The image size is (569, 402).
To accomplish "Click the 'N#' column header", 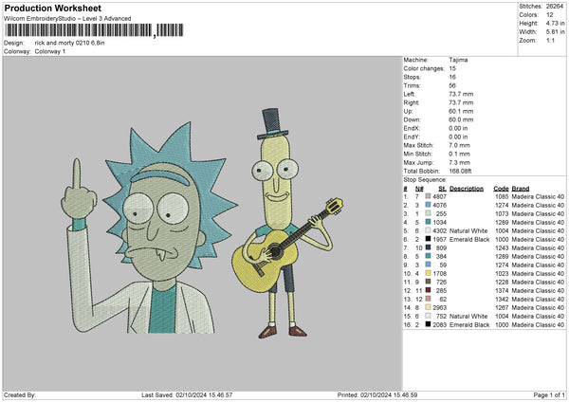I will click(419, 189).
